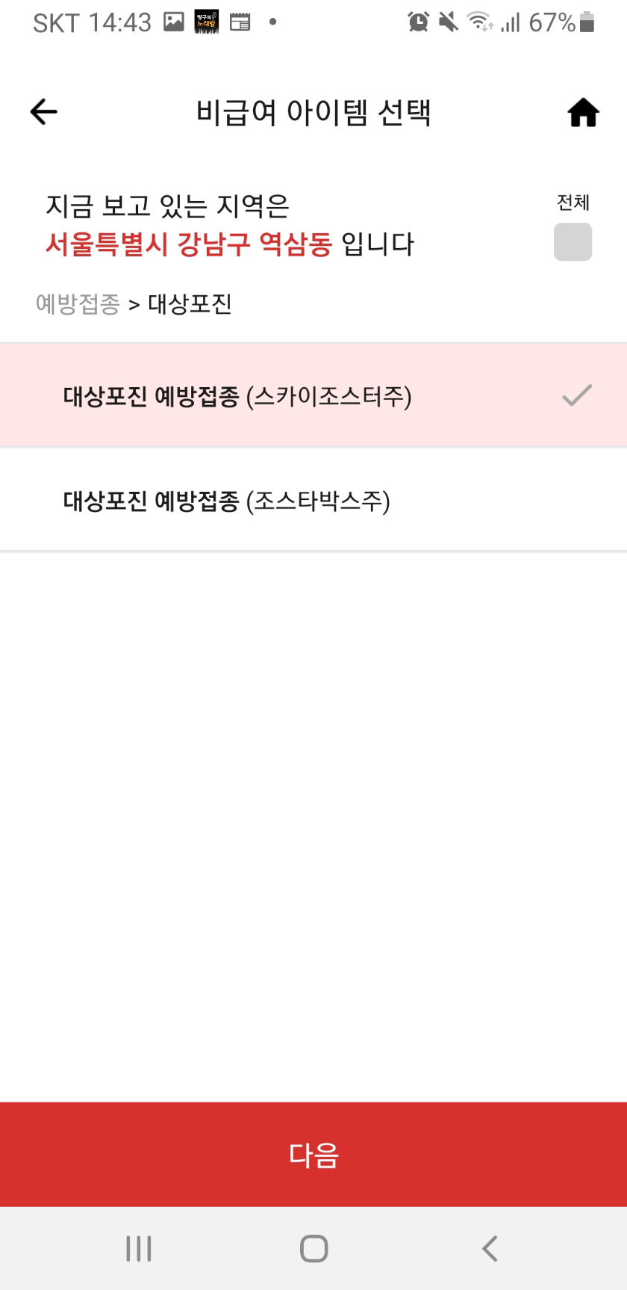This screenshot has width=627, height=1290.
Task: Open the 노래방 app notification icon
Action: (207, 22)
